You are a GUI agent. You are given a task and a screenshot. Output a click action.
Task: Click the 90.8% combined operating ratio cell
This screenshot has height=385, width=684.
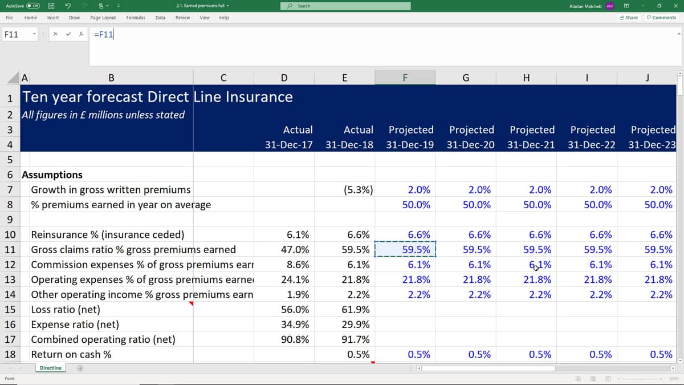[x=284, y=339]
